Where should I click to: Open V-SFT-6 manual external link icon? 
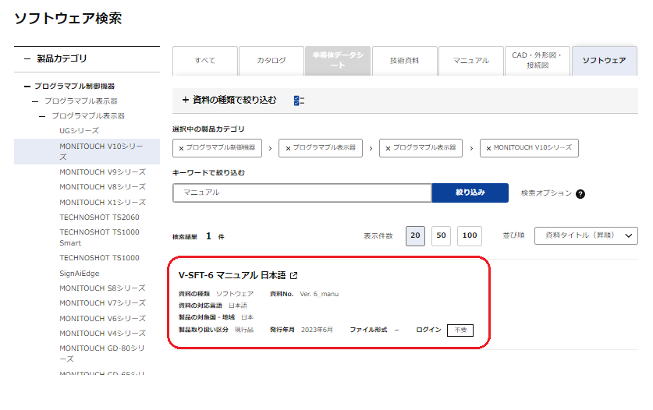click(294, 275)
